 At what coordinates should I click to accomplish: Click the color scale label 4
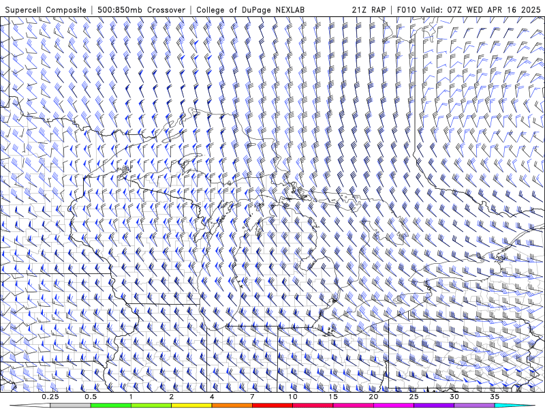pos(212,397)
